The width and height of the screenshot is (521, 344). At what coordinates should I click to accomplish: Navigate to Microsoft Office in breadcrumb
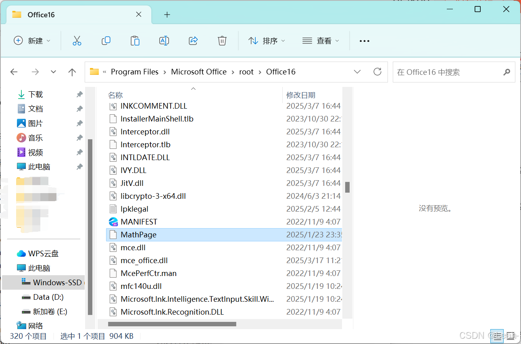click(199, 72)
